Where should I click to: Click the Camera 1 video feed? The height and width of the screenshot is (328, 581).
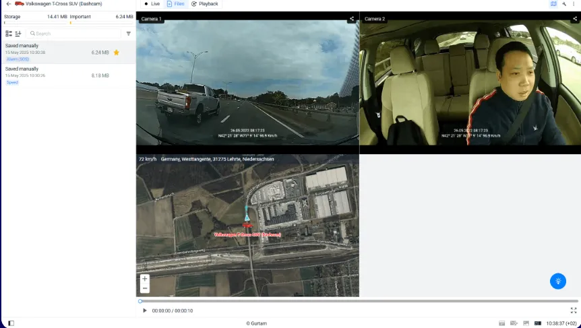tap(247, 83)
